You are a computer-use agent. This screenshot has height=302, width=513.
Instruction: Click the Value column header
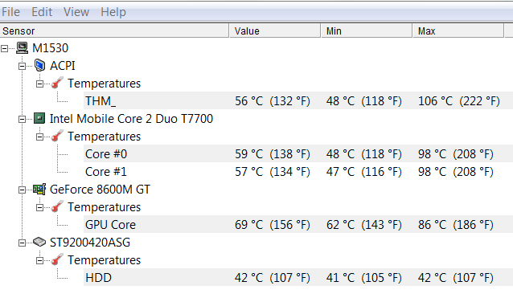[x=275, y=31]
